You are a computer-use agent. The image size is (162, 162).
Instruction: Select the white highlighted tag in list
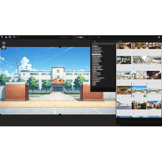click(96, 55)
